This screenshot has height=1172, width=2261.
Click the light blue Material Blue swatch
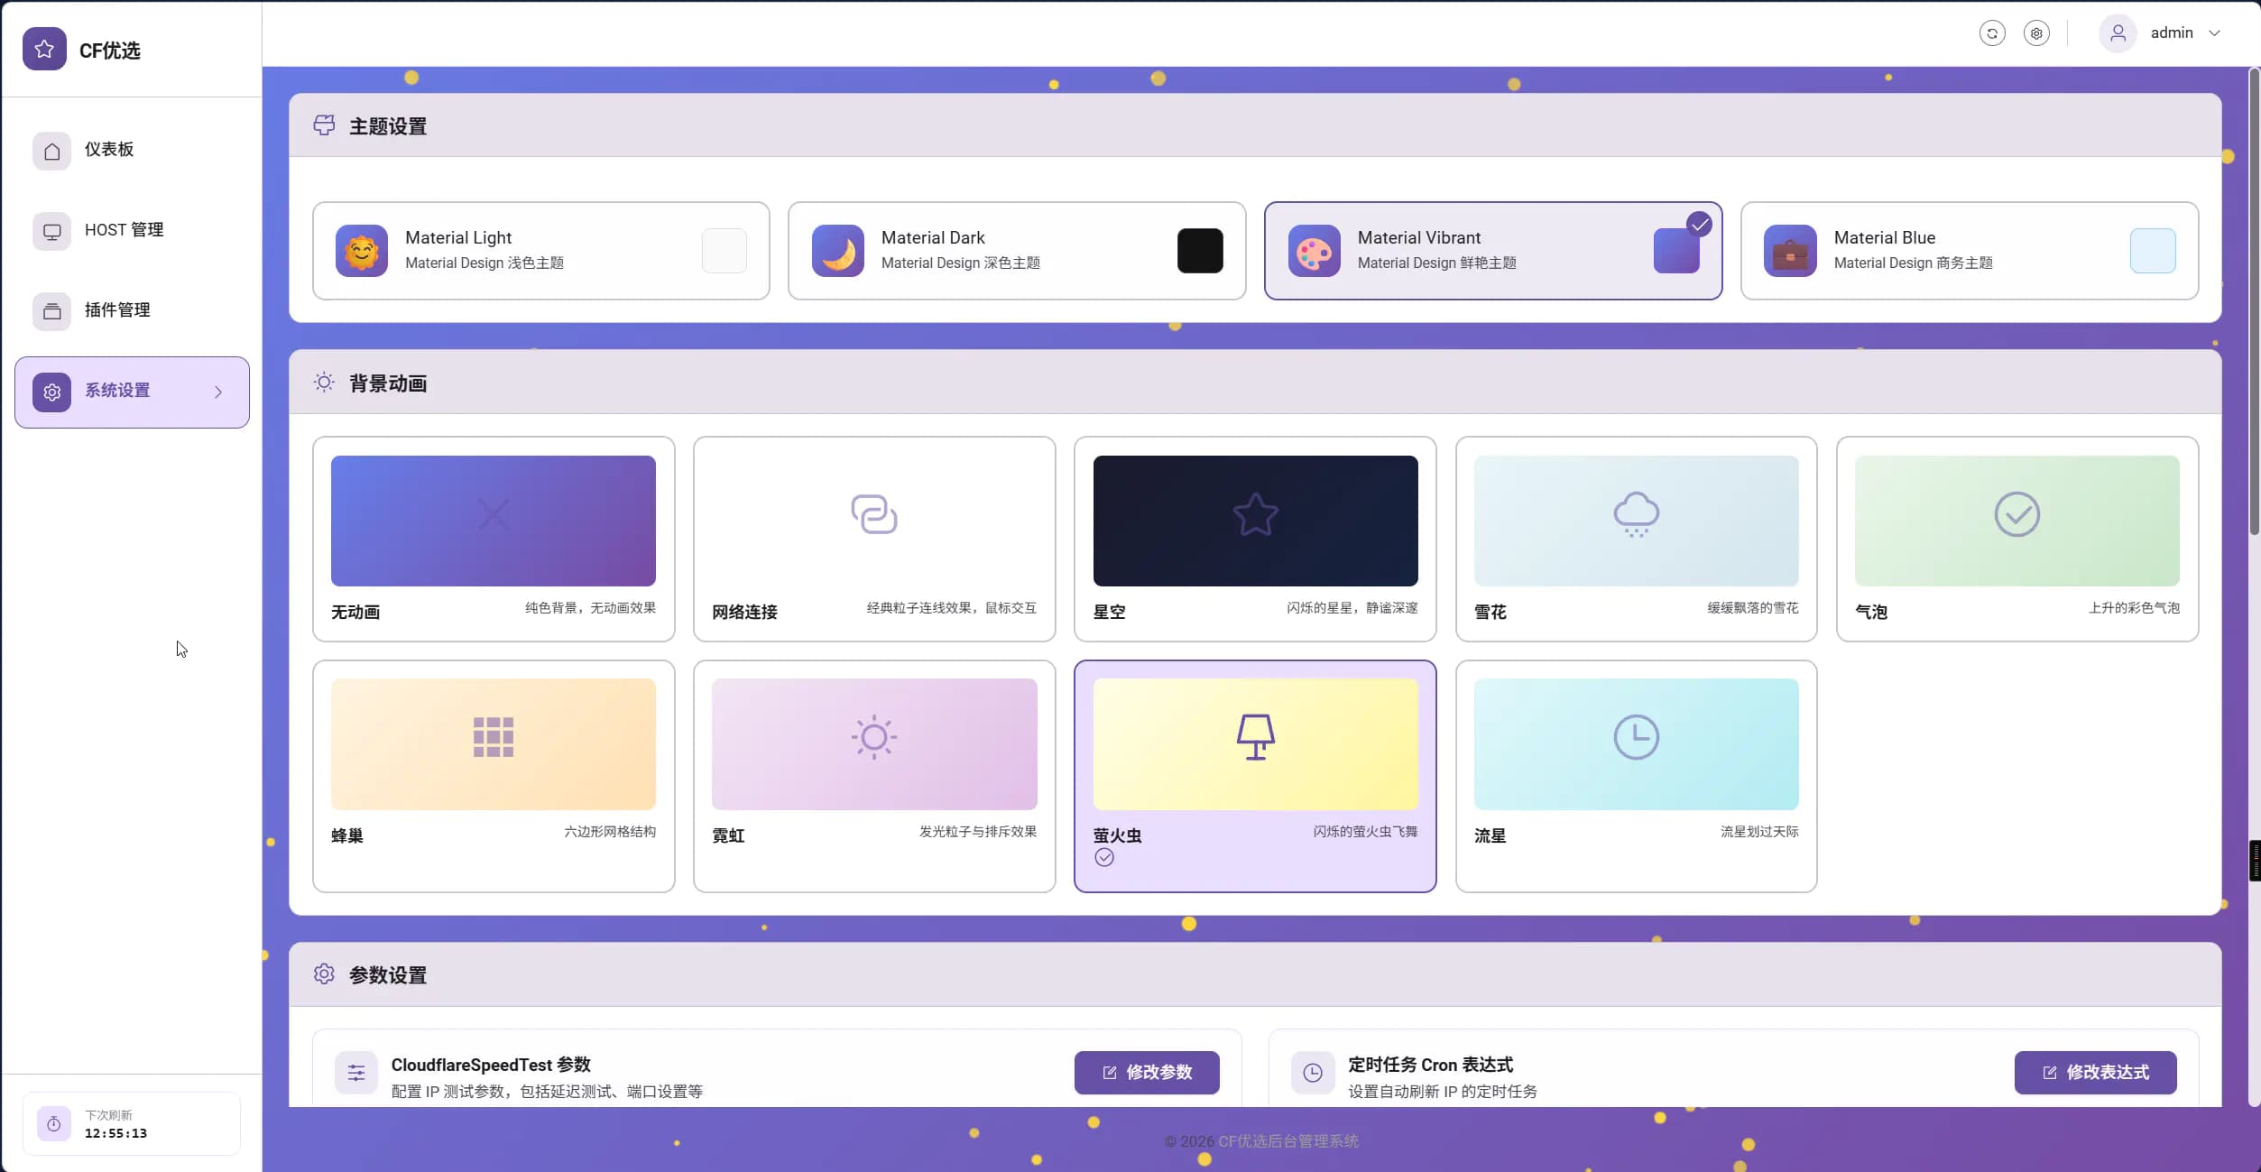point(2153,251)
